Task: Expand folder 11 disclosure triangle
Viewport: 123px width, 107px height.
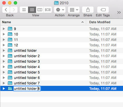Action: tap(4, 39)
